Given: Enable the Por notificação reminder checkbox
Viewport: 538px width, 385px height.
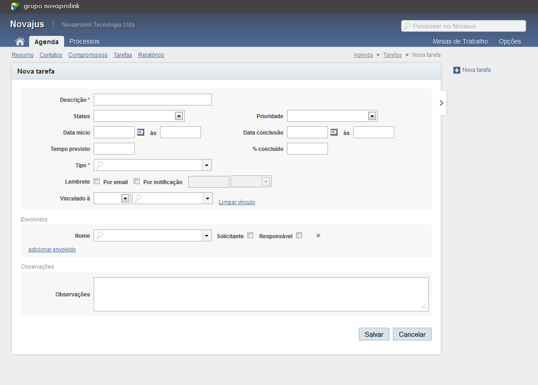Looking at the screenshot, I should click(137, 181).
